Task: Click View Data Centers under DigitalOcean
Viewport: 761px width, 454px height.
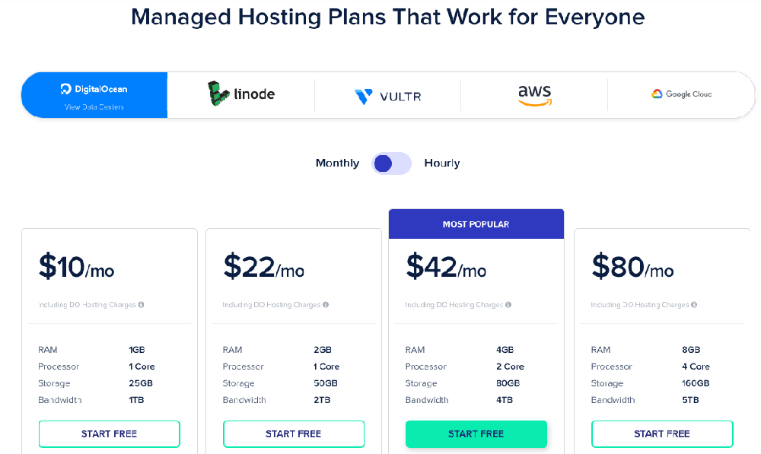Action: coord(94,106)
